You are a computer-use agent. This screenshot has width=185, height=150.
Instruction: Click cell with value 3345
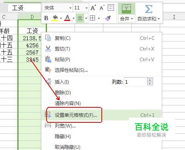pyautogui.click(x=30, y=60)
